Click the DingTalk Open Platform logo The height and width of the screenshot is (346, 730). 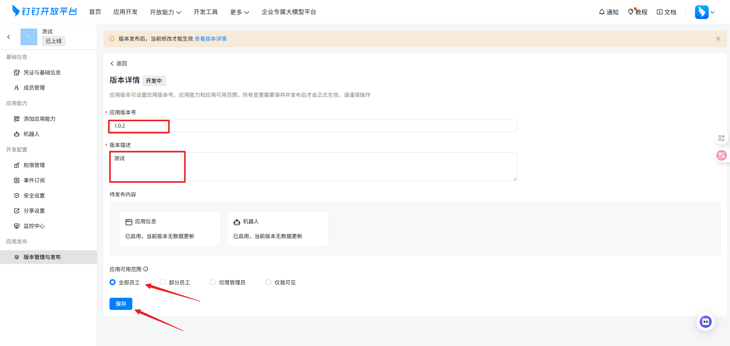(x=44, y=11)
